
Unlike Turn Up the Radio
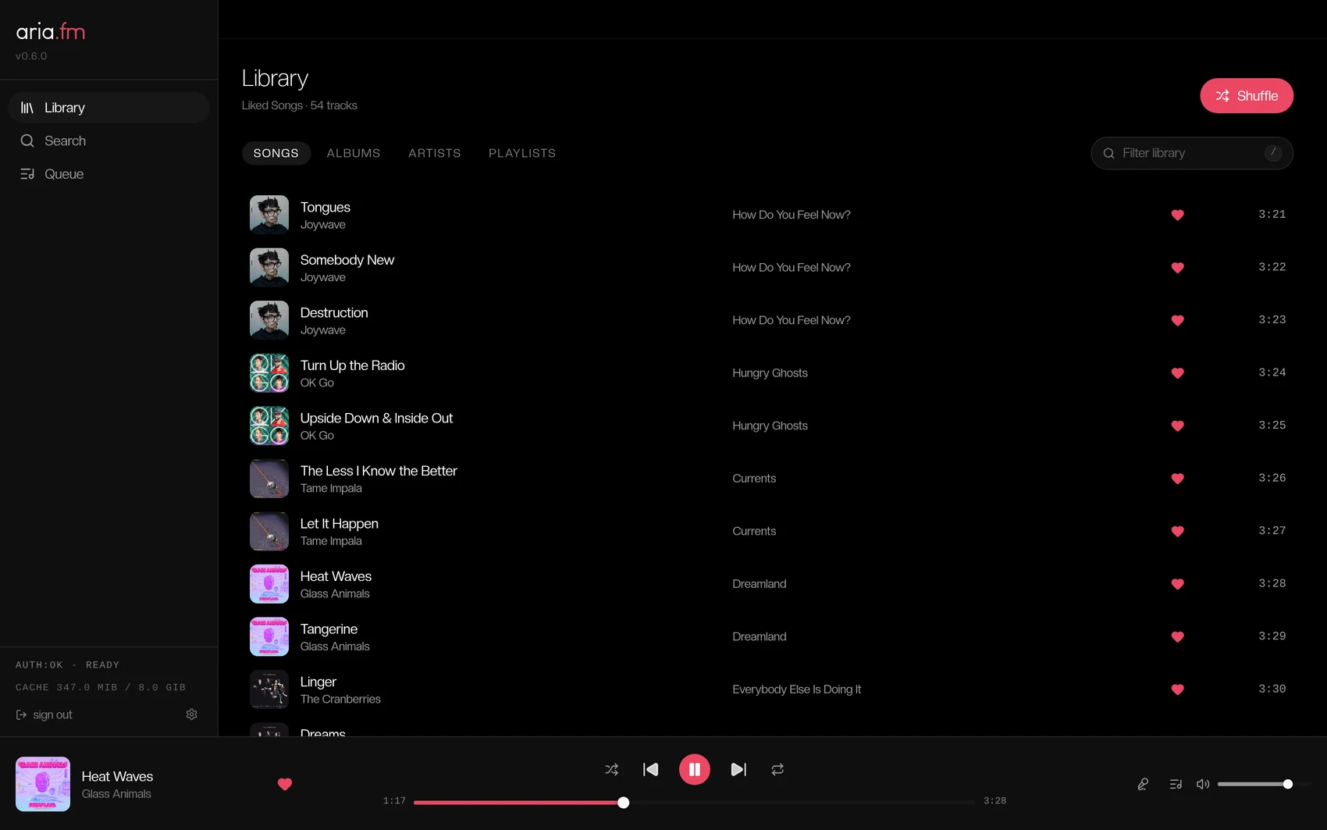(x=1178, y=373)
